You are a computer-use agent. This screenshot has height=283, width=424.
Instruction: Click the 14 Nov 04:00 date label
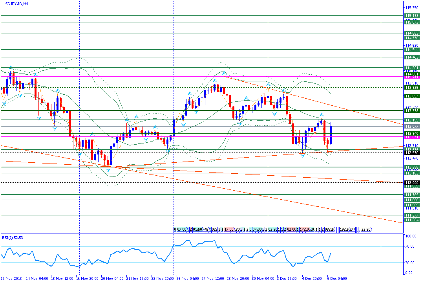(x=37, y=278)
